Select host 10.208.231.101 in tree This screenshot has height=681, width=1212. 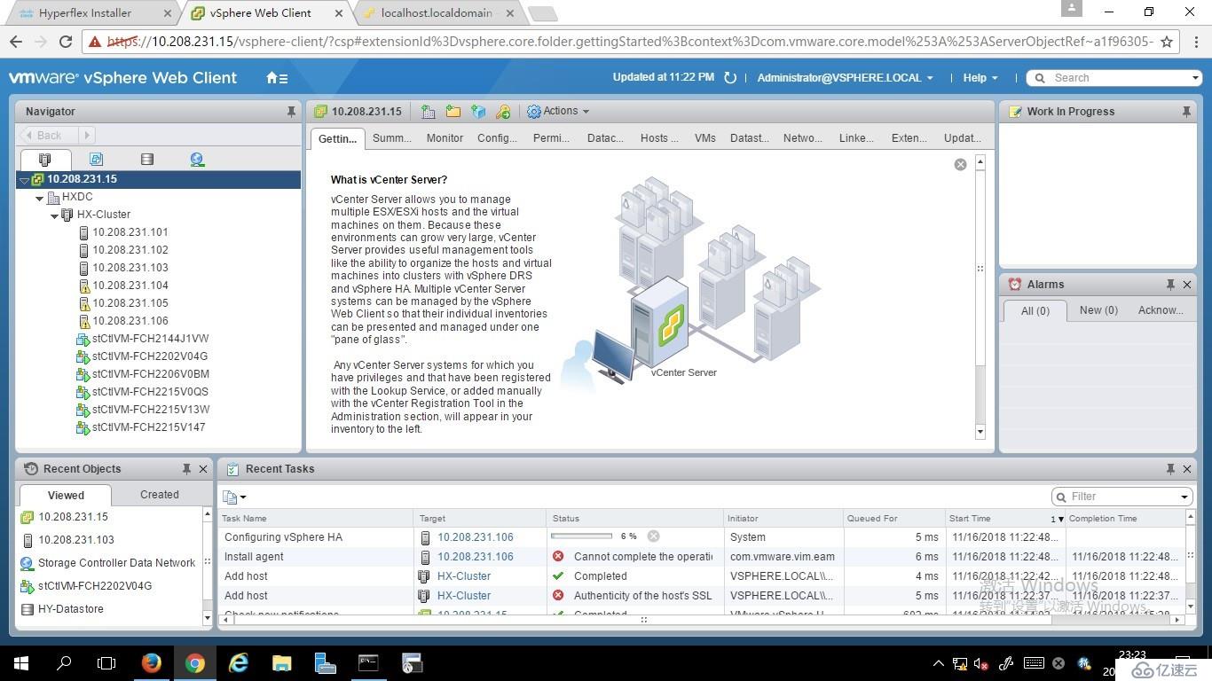coord(130,232)
